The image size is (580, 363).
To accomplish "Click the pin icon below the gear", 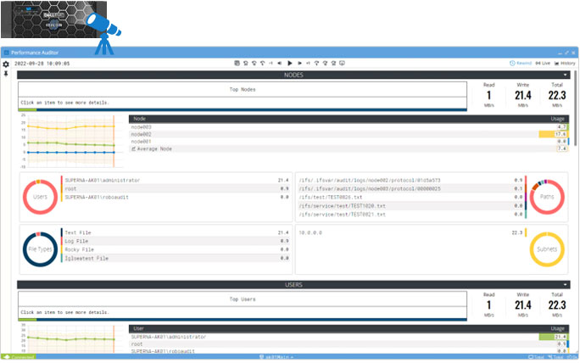I will pyautogui.click(x=6, y=74).
